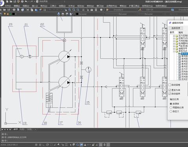Click the Cut scissors icon
This screenshot has height=147, width=188.
point(28,10)
